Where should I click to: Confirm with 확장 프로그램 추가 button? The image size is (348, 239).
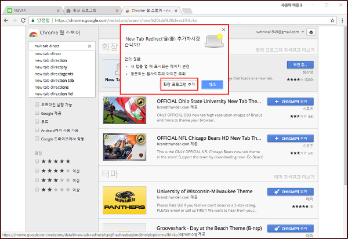[x=179, y=84]
